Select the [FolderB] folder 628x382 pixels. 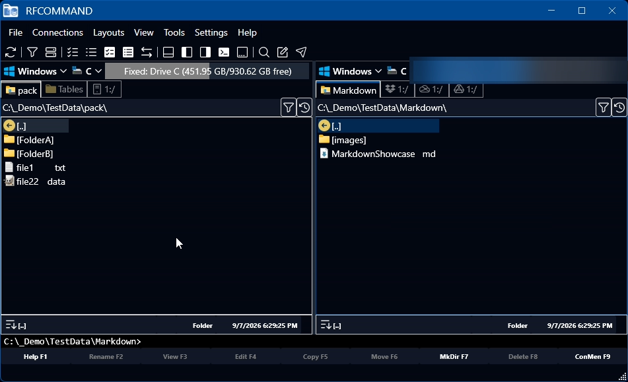[36, 154]
